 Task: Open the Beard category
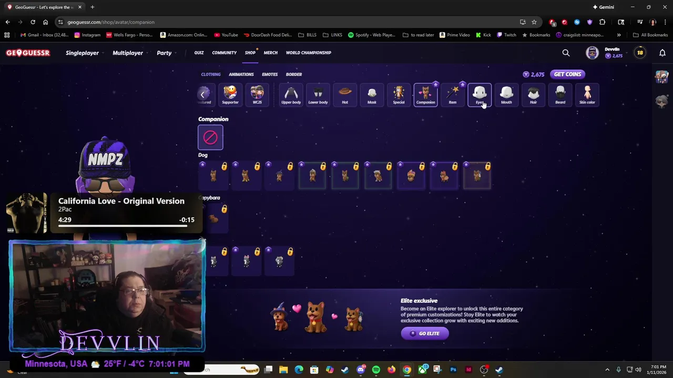pos(560,95)
